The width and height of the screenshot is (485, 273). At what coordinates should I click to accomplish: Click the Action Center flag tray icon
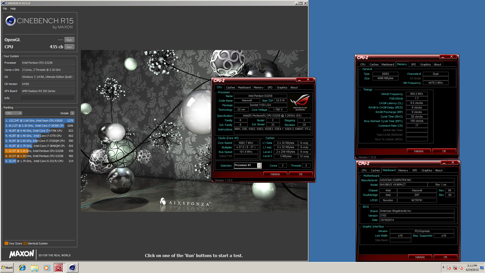point(449,268)
